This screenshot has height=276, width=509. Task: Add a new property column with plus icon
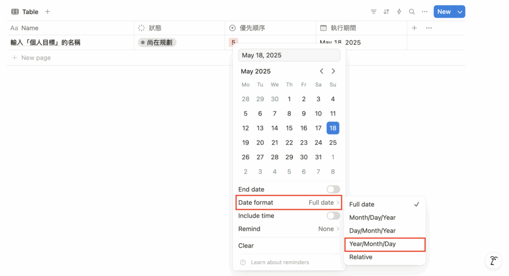click(x=415, y=28)
